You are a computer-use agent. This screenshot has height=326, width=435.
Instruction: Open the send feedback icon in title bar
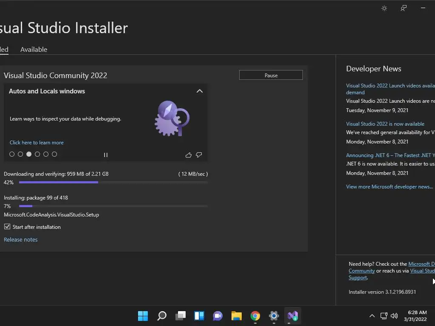[404, 8]
